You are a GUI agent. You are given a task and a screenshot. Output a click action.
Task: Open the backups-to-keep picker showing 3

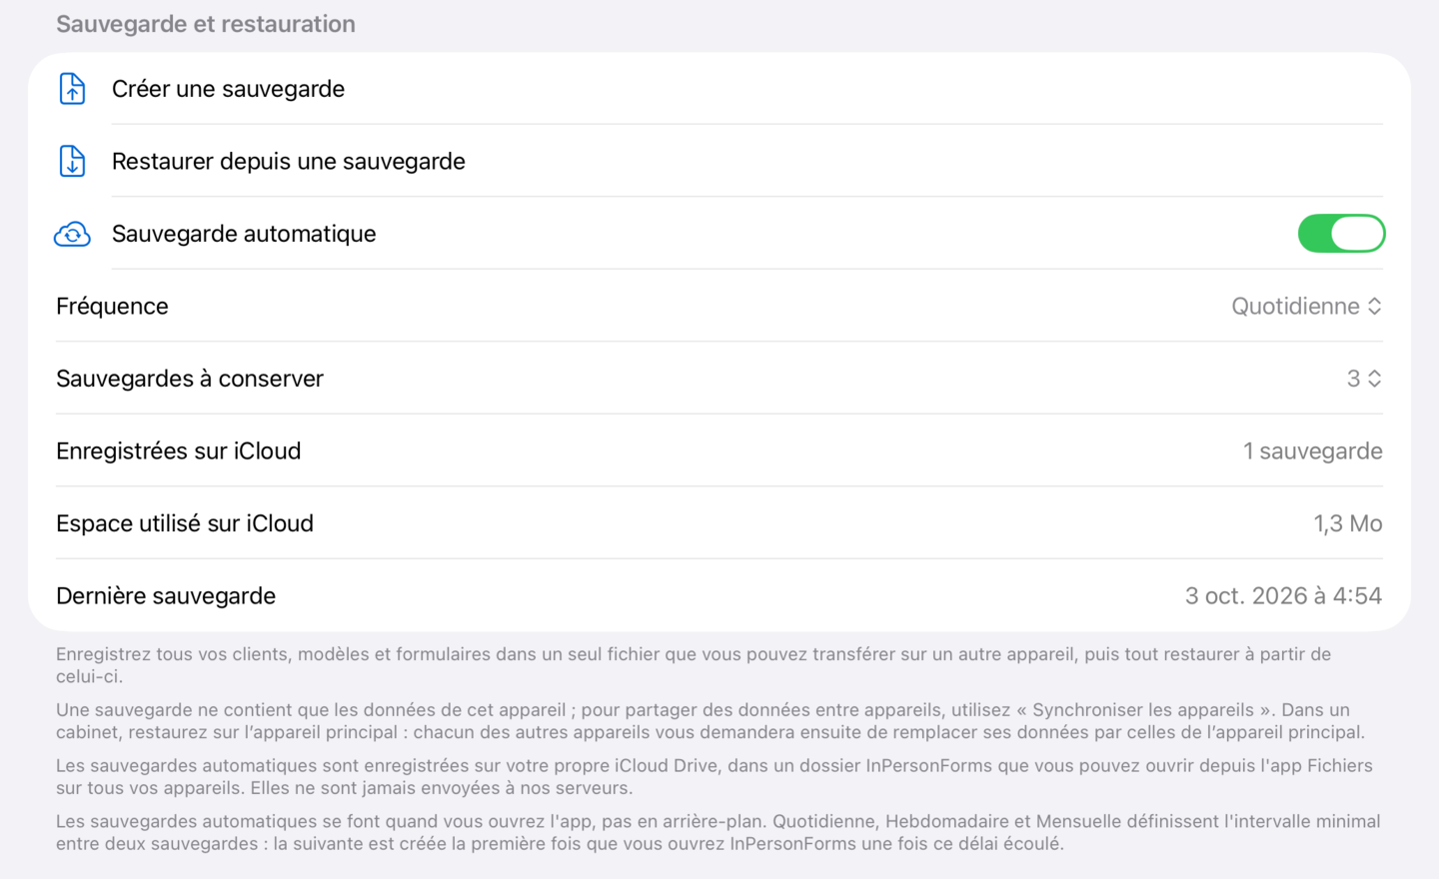[1364, 379]
